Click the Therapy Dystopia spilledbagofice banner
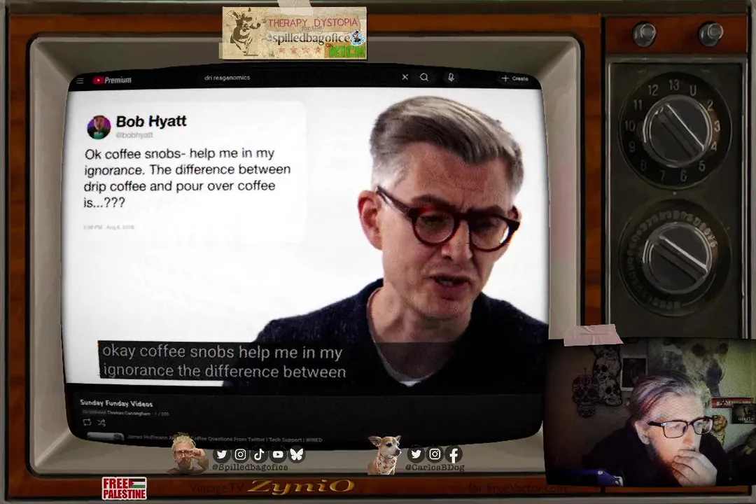Image resolution: width=756 pixels, height=504 pixels. coord(293,33)
